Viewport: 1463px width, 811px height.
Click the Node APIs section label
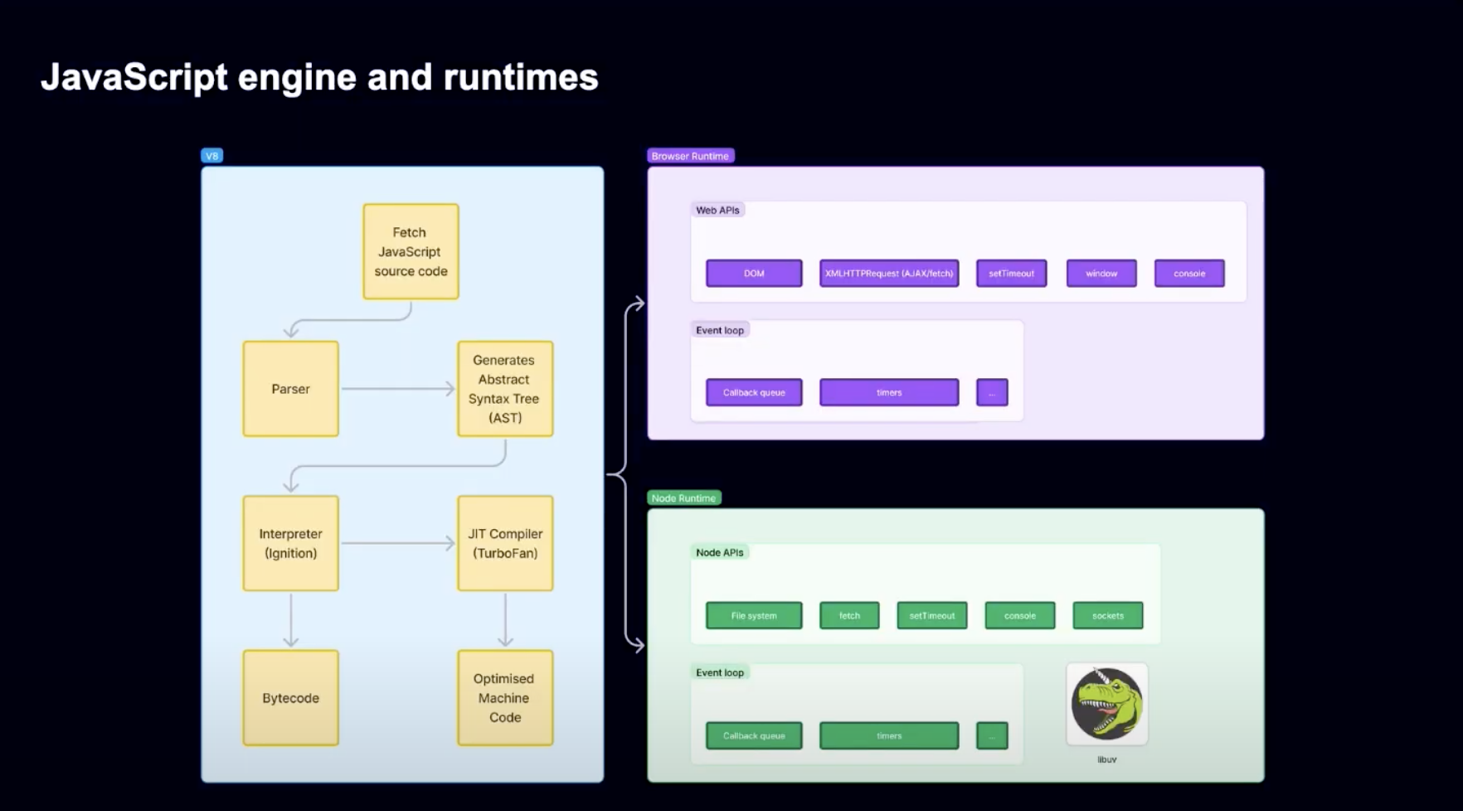coord(720,552)
